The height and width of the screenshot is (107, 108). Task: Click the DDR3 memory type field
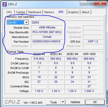(67, 22)
